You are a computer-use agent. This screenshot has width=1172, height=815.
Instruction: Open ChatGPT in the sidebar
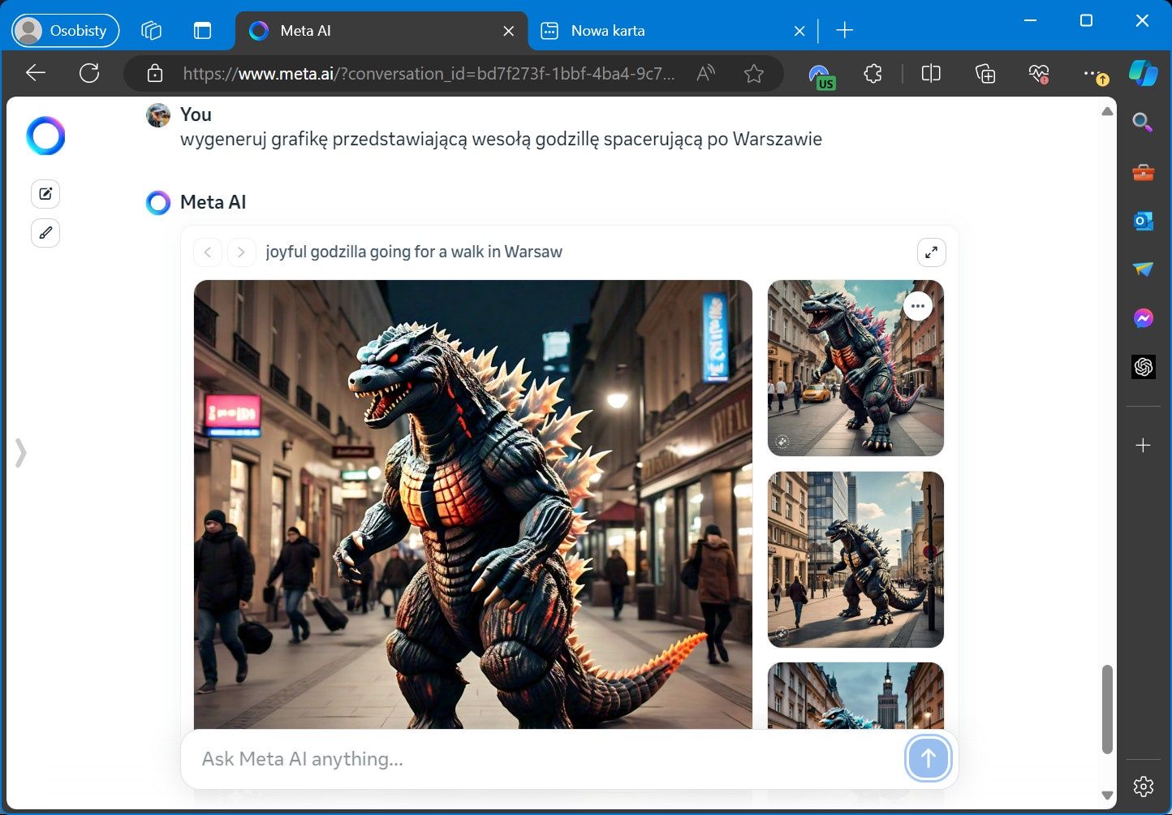tap(1144, 367)
